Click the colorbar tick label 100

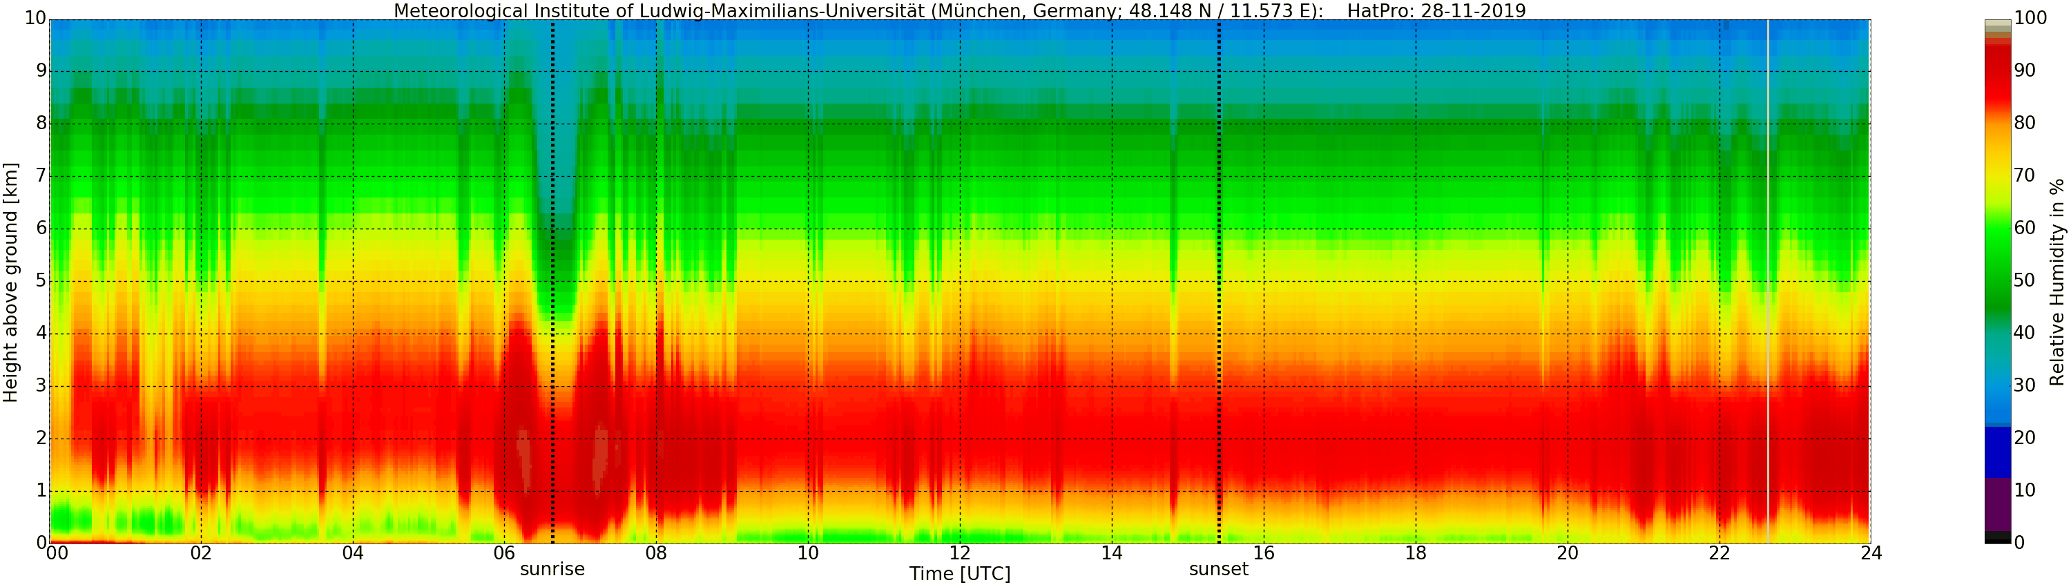click(2030, 18)
